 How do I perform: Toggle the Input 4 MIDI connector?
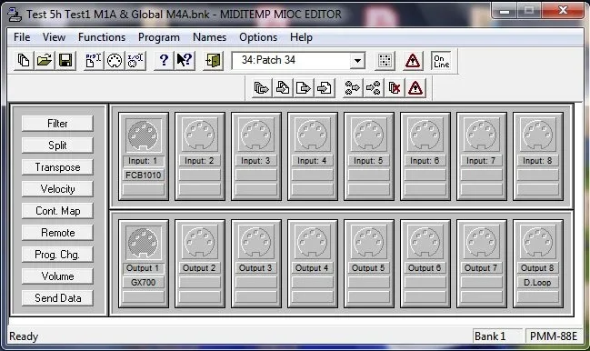[313, 135]
